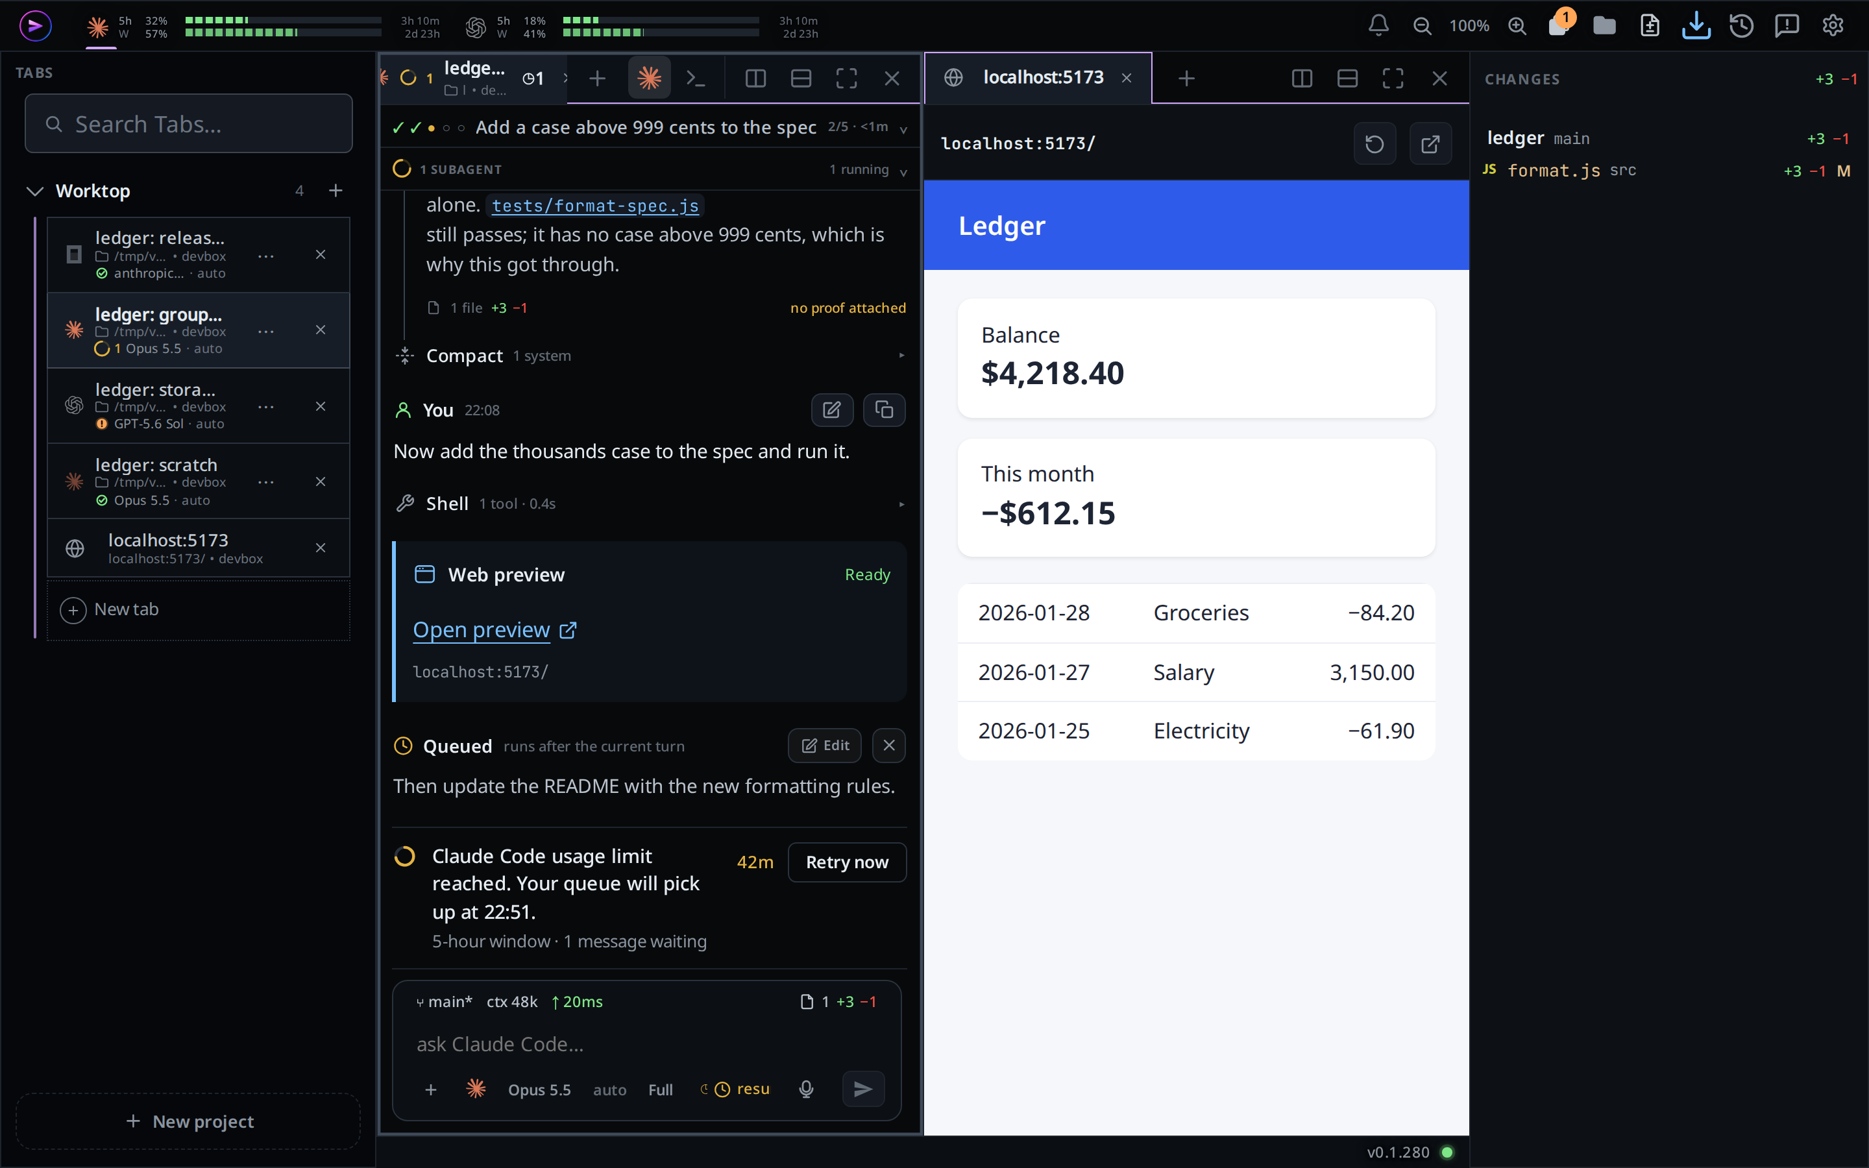This screenshot has width=1869, height=1168.
Task: Open the Opus 5.5 model selector
Action: click(x=539, y=1089)
